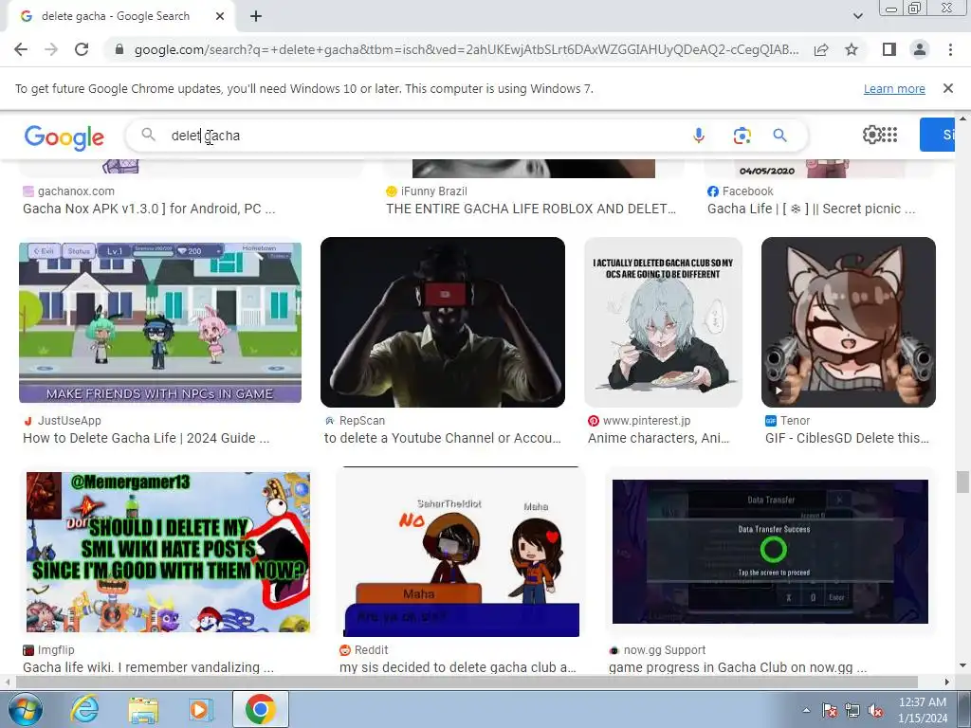Click into the Google search text field

tap(421, 136)
